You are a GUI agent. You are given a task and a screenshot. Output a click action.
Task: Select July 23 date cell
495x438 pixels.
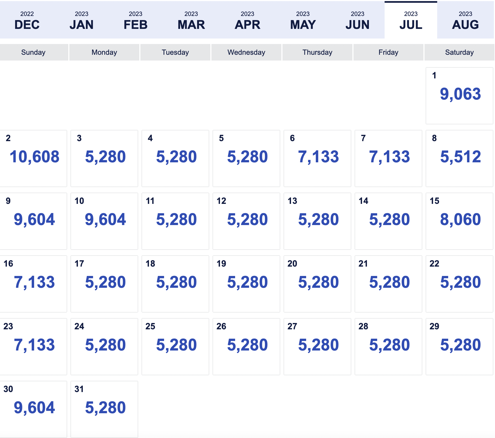33,347
